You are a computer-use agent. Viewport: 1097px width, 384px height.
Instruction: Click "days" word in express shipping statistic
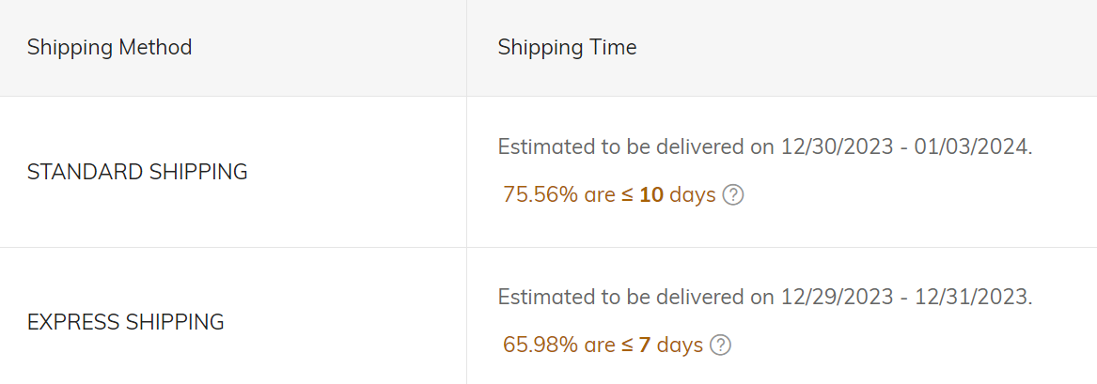680,346
